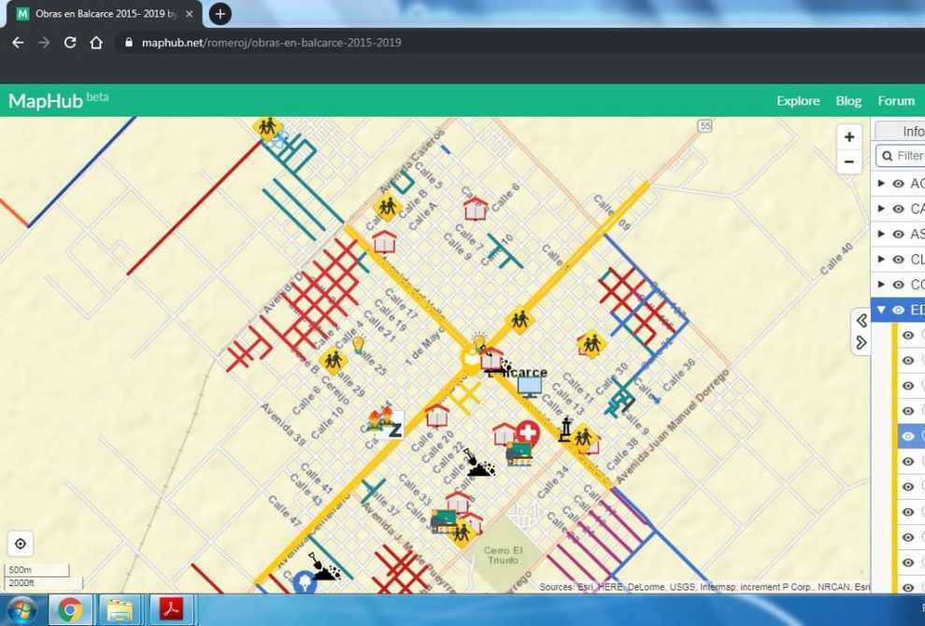Expand the AS group
Screen dimensions: 925x626
[x=881, y=235]
